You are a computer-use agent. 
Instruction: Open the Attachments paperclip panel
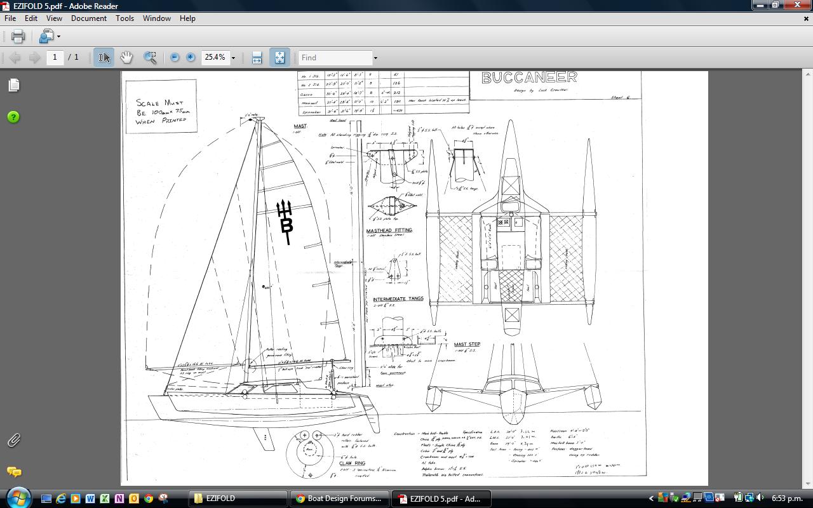pyautogui.click(x=13, y=439)
